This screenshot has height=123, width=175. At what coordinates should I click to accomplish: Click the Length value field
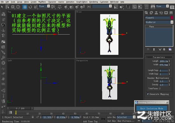click(x=164, y=61)
